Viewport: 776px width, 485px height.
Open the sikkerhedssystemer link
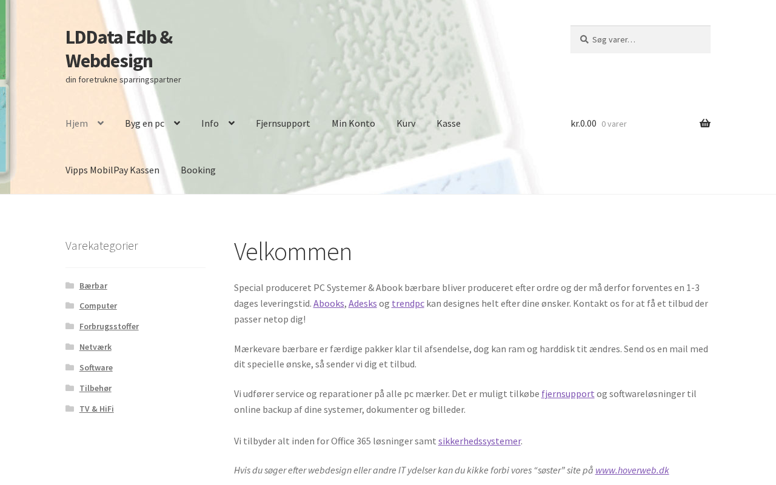479,441
